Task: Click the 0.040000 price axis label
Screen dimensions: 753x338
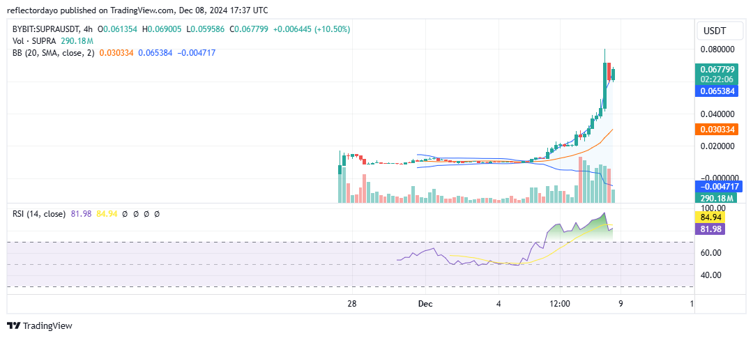Action: point(717,114)
